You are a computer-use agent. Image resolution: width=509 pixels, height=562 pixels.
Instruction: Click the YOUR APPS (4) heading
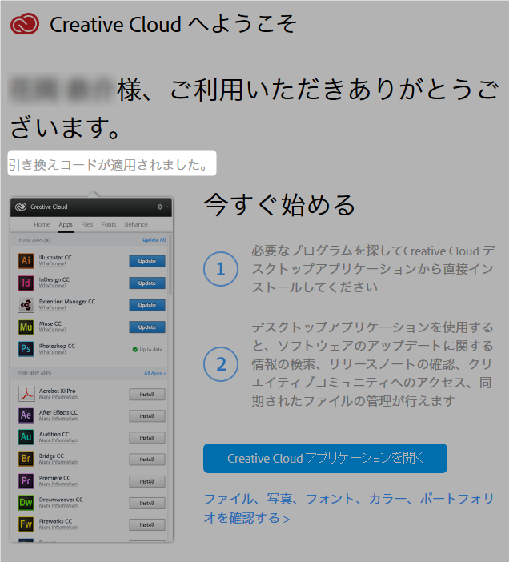(x=34, y=240)
